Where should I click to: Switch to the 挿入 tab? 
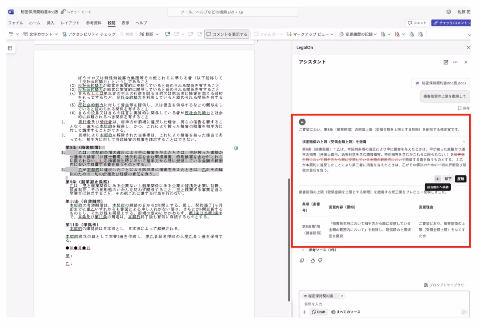[x=50, y=23]
